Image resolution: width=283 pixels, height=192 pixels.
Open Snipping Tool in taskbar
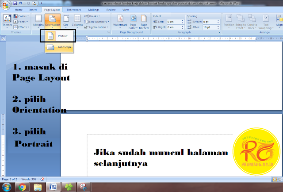(84, 187)
